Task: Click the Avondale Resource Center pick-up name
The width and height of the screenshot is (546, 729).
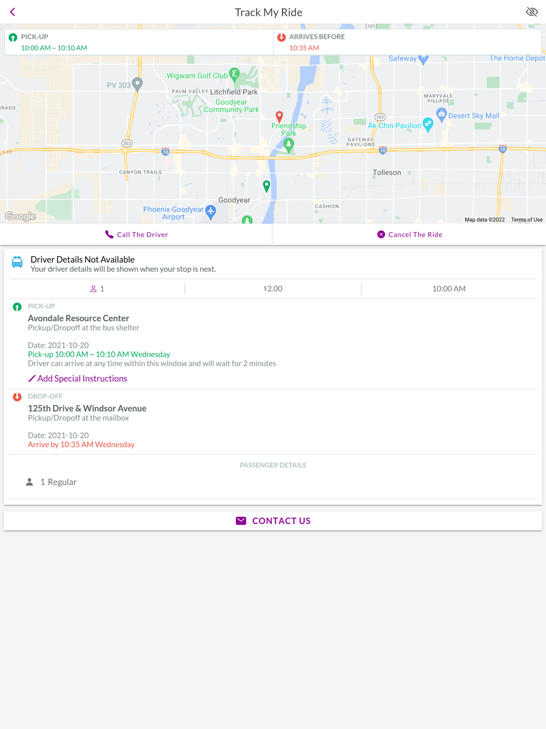Action: coord(79,318)
